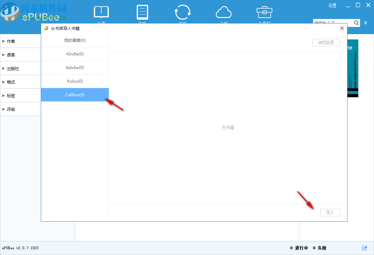The width and height of the screenshot is (374, 255).
Task: Open the toolbox icon in the toolbar
Action: (x=264, y=12)
